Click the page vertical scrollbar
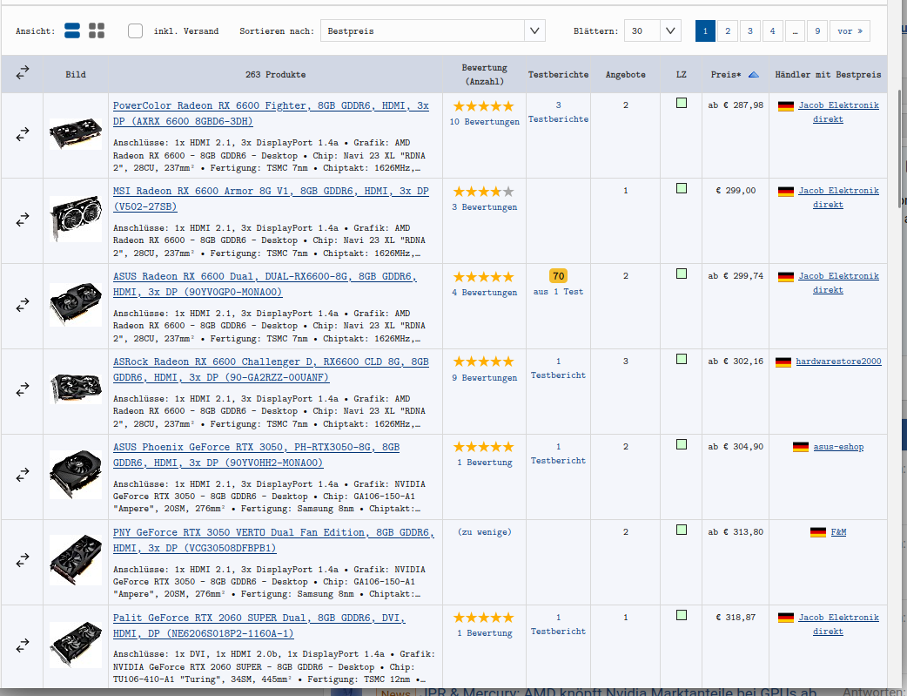The width and height of the screenshot is (907, 696). tap(898, 151)
